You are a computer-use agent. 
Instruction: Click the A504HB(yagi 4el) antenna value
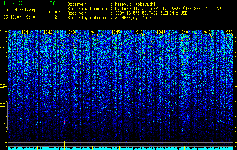(x=133, y=18)
